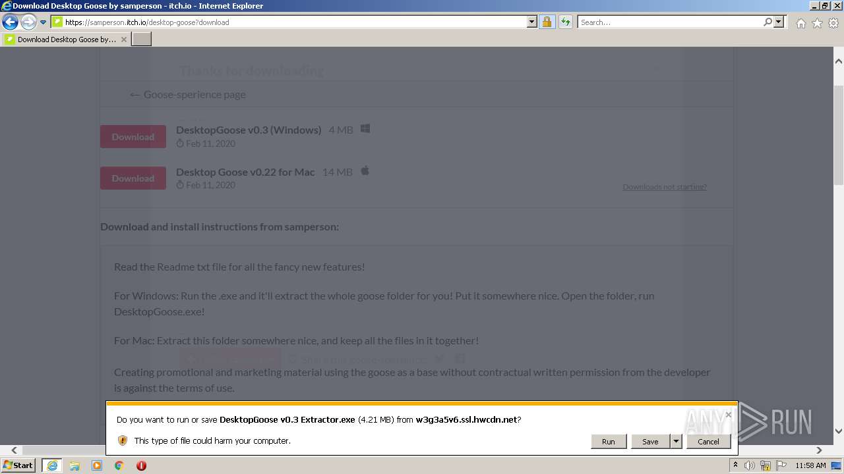The width and height of the screenshot is (844, 474).
Task: Click the magnifier search icon
Action: point(768,22)
